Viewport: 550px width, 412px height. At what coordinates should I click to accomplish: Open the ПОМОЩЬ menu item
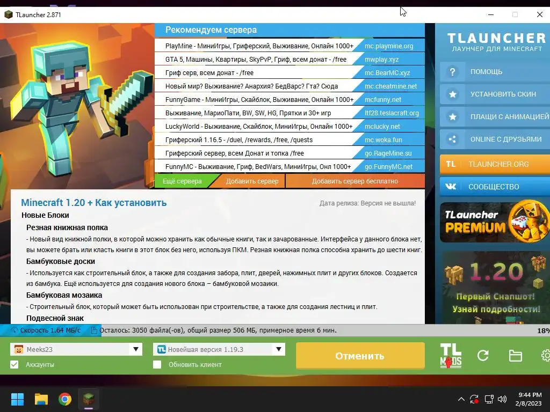495,72
